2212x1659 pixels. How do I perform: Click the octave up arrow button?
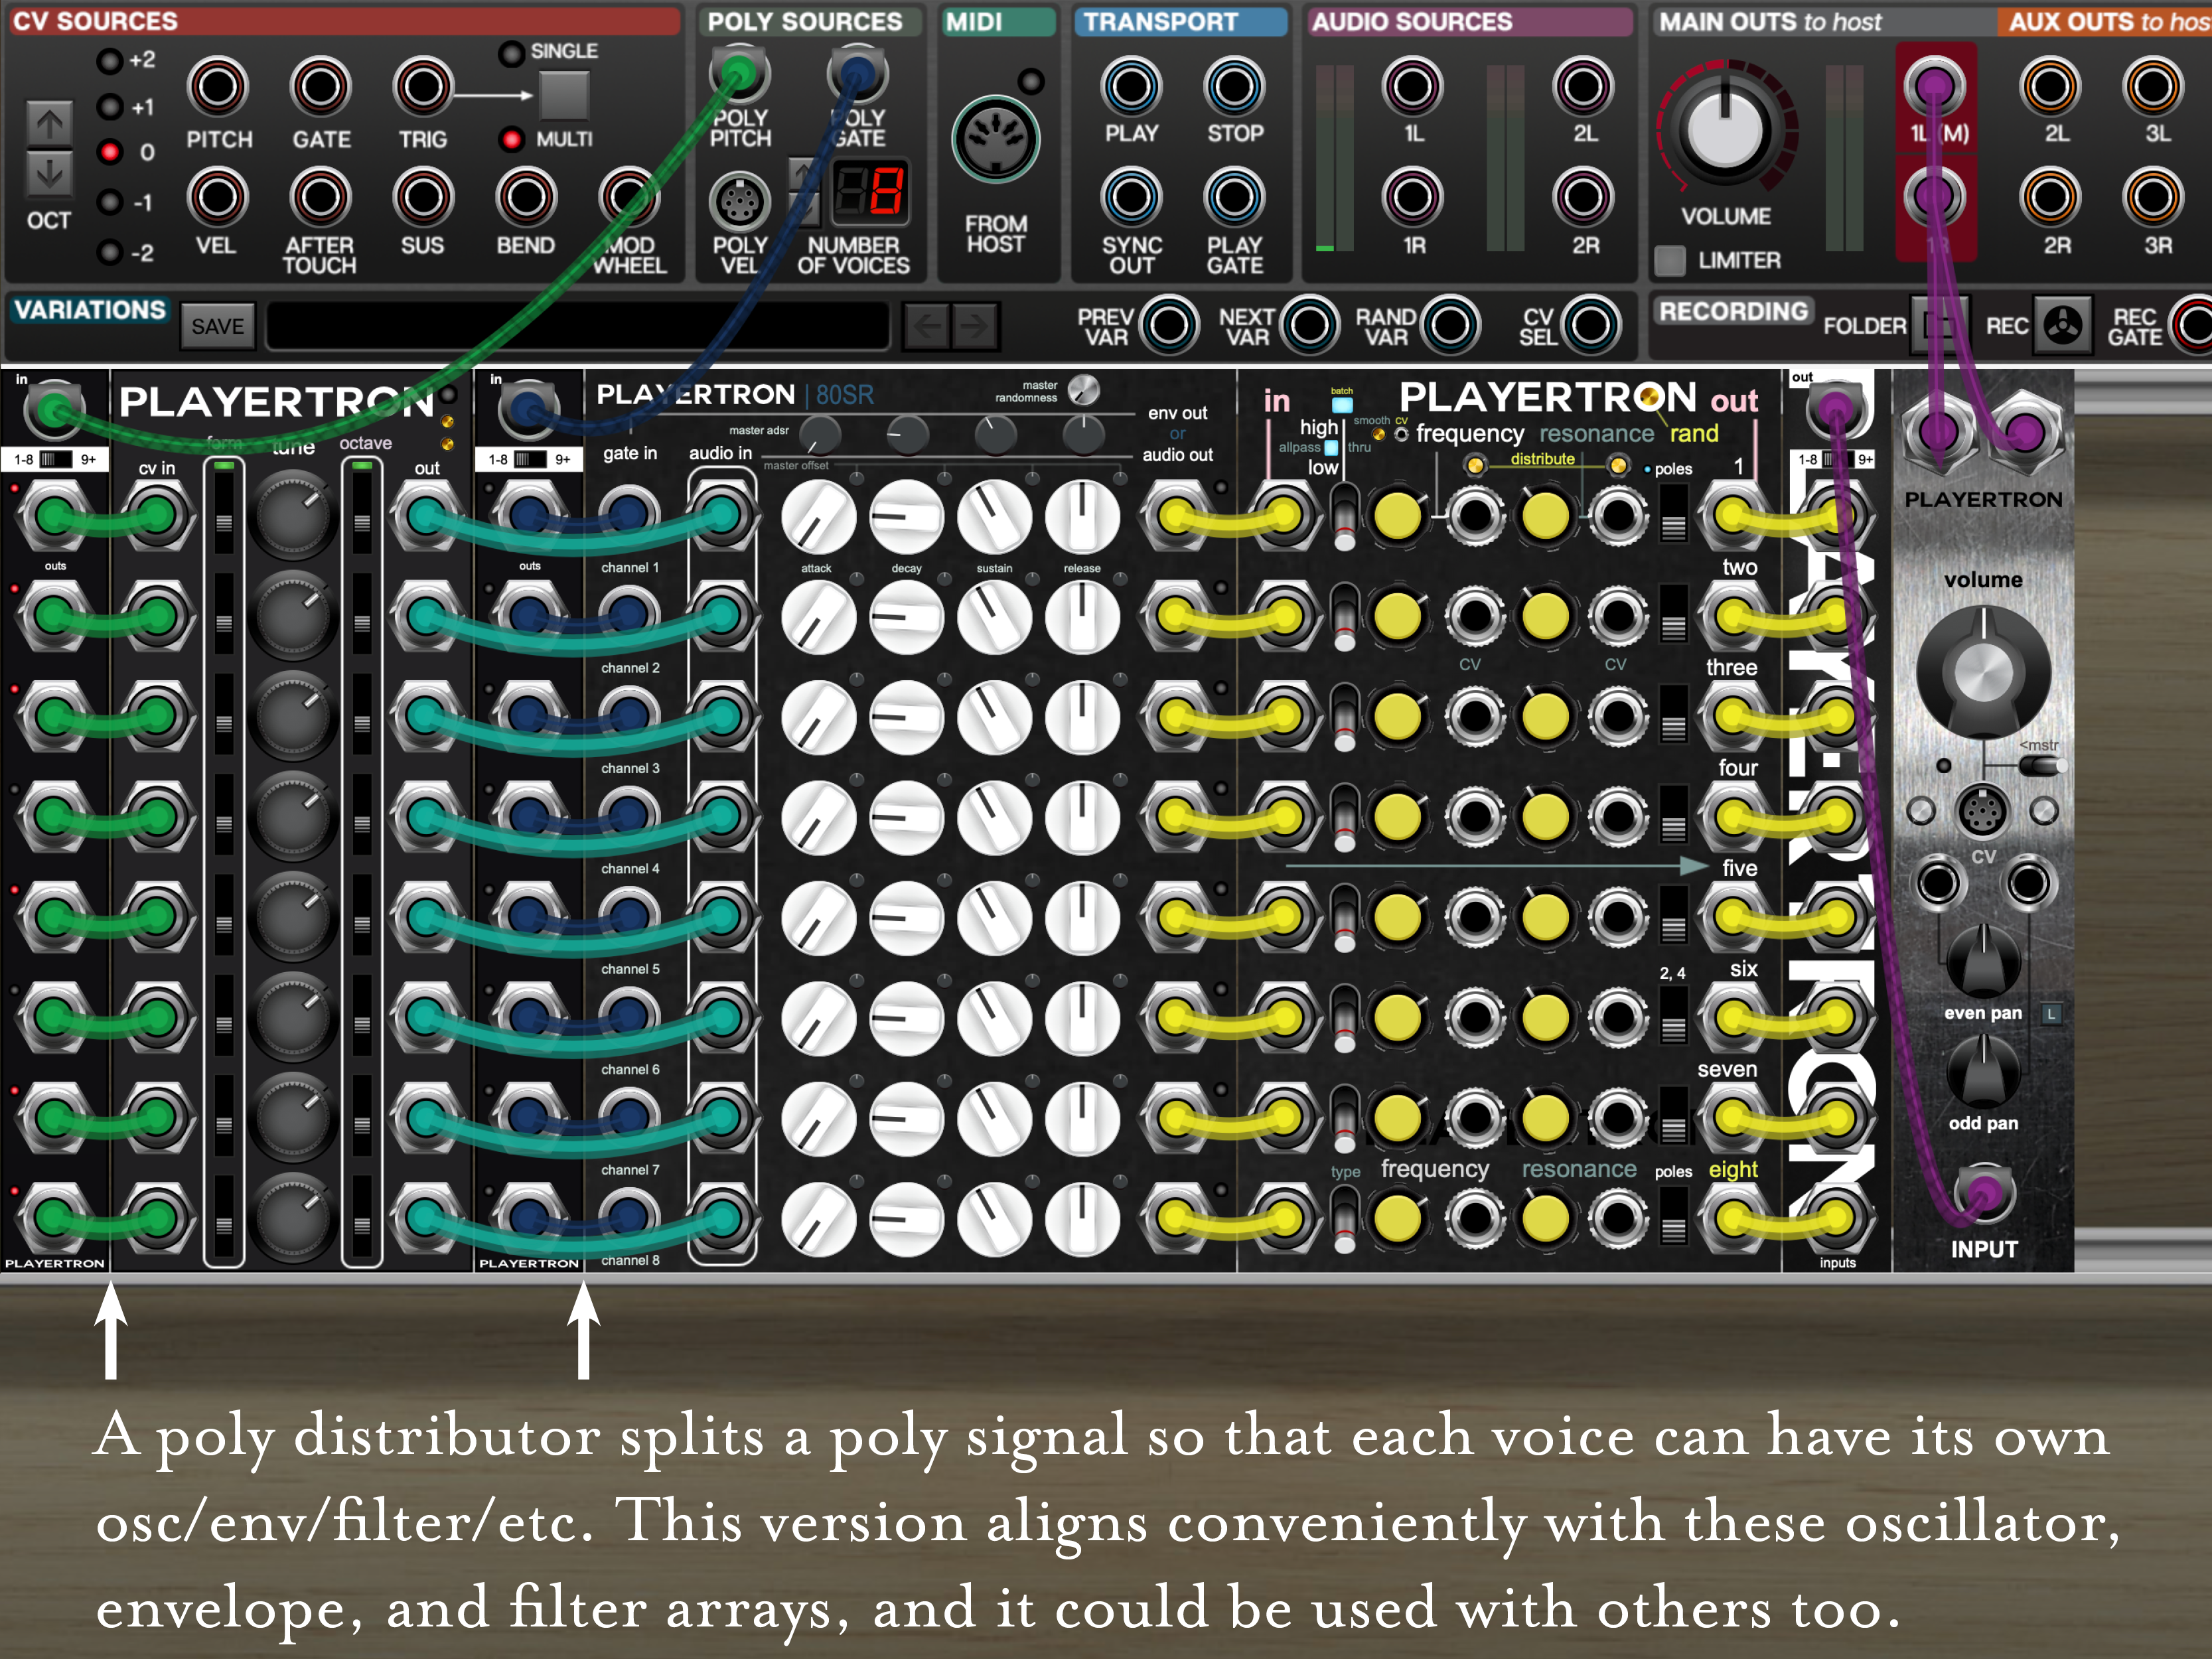49,124
